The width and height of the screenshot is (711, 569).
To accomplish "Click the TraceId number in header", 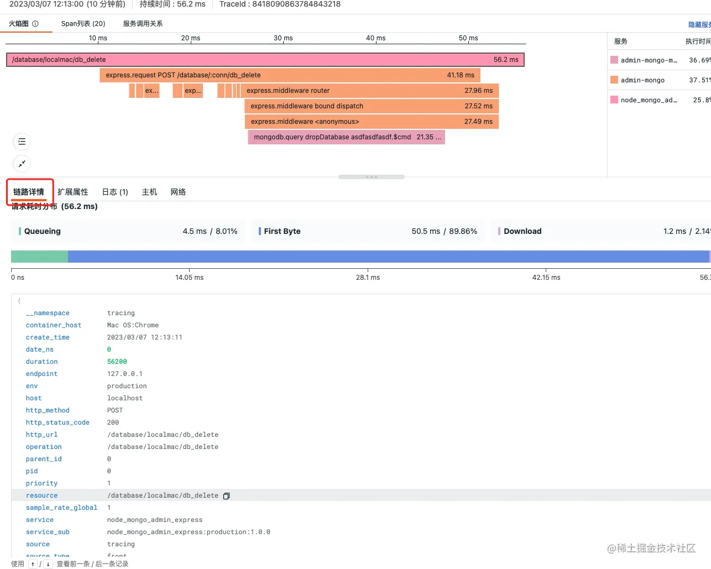I will (296, 4).
